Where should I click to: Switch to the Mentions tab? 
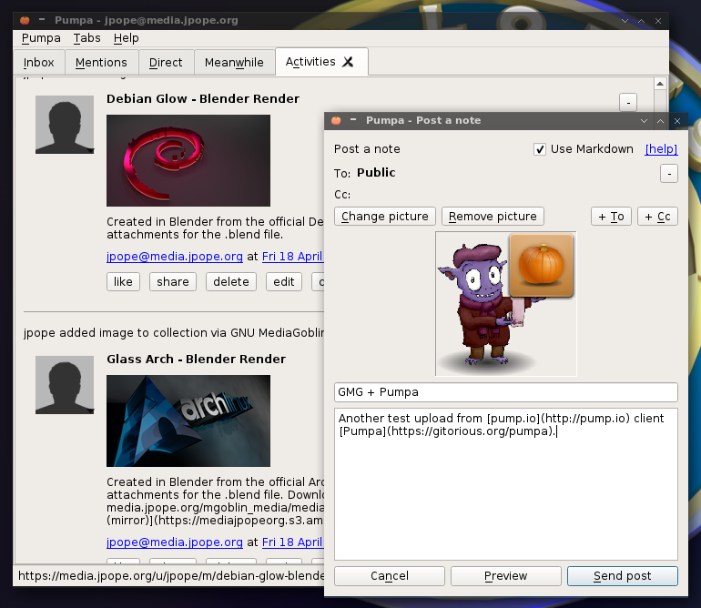[x=101, y=63]
